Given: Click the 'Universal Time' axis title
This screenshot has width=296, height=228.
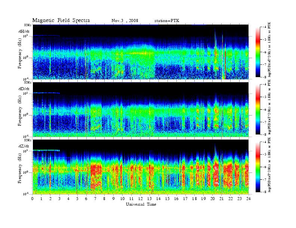Looking at the screenshot, I should pos(141,204).
